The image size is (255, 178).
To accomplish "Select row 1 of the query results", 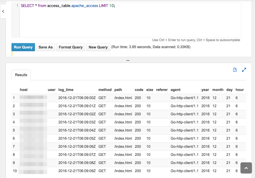I will pyautogui.click(x=106, y=98).
